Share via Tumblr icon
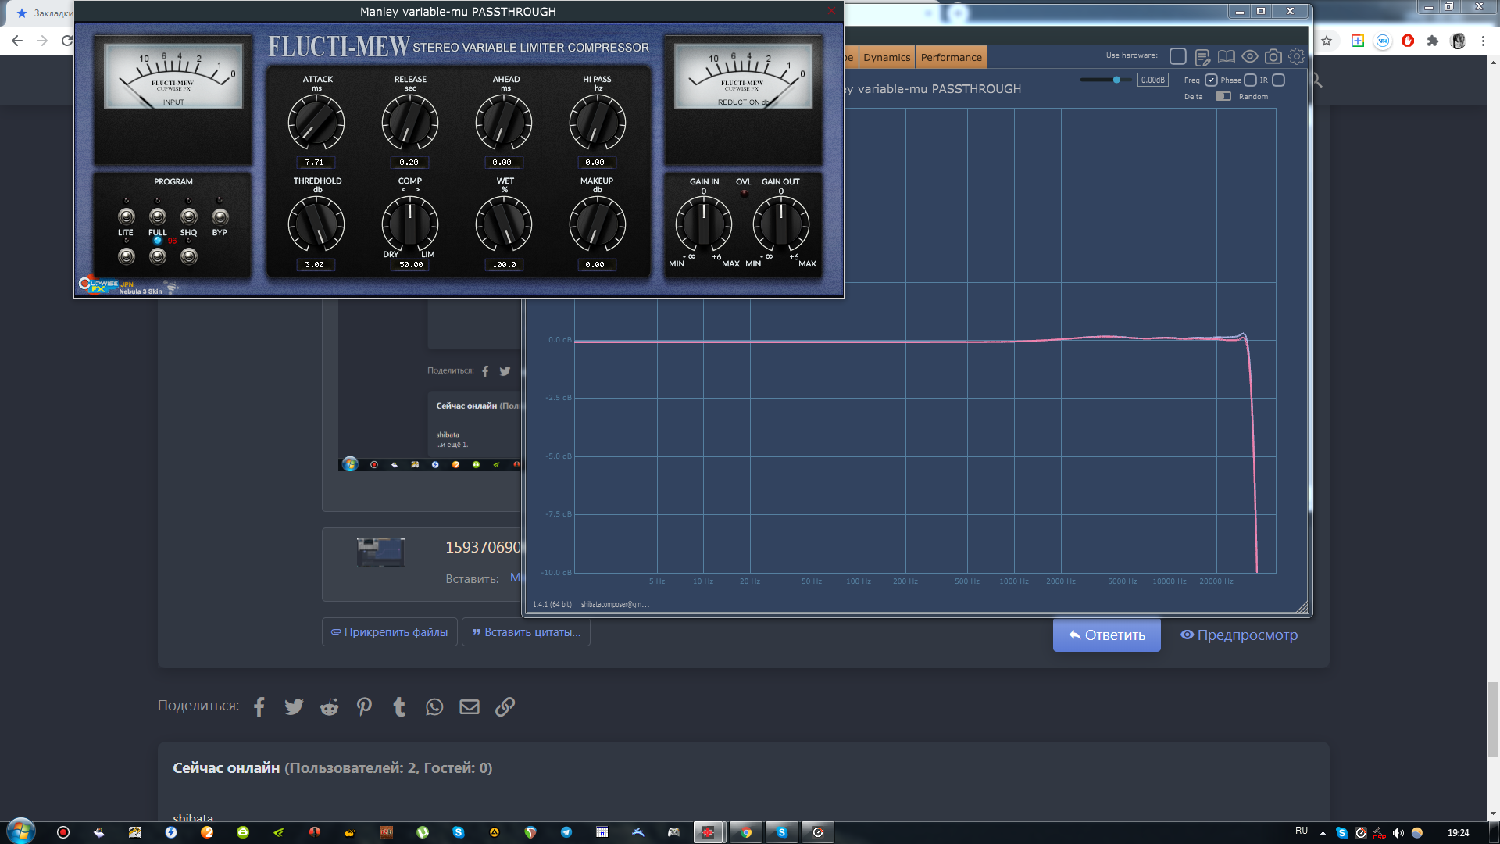Screen dimensions: 1500x844 click(399, 706)
